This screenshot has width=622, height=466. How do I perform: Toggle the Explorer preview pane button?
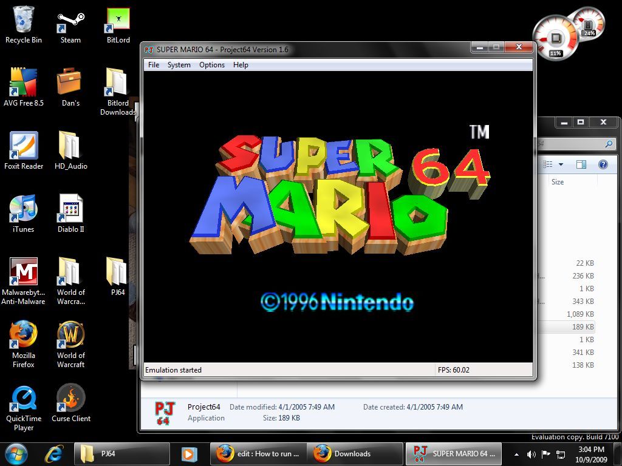581,164
